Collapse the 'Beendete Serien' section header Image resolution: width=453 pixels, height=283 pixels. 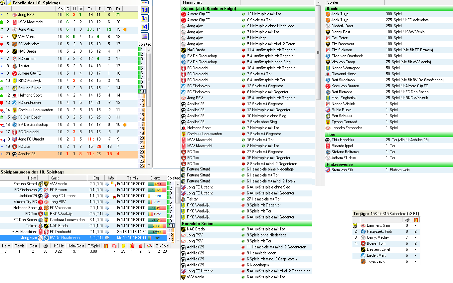[246, 223]
